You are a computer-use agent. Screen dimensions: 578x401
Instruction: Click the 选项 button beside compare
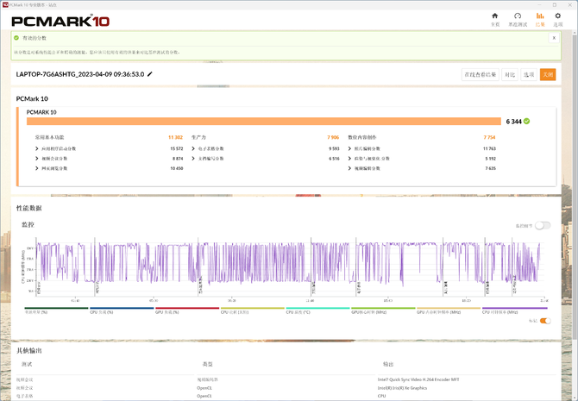pos(529,74)
